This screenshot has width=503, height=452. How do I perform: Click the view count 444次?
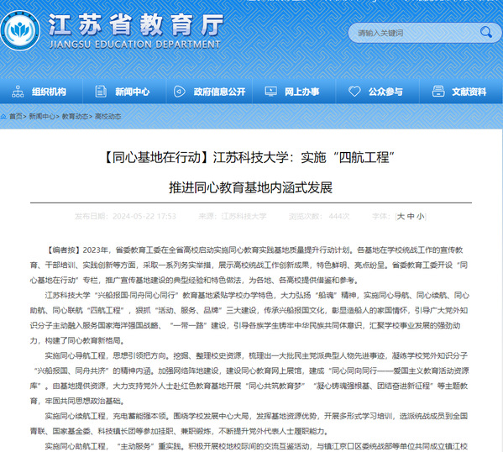click(x=339, y=217)
